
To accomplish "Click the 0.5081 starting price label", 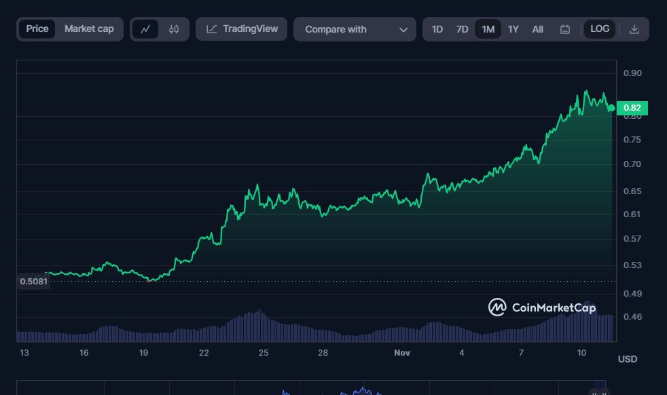I will [33, 282].
